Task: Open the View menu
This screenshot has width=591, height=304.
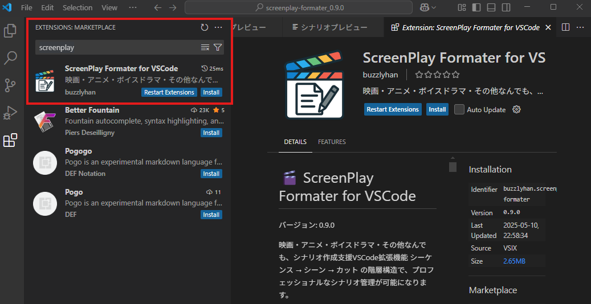Action: click(109, 7)
